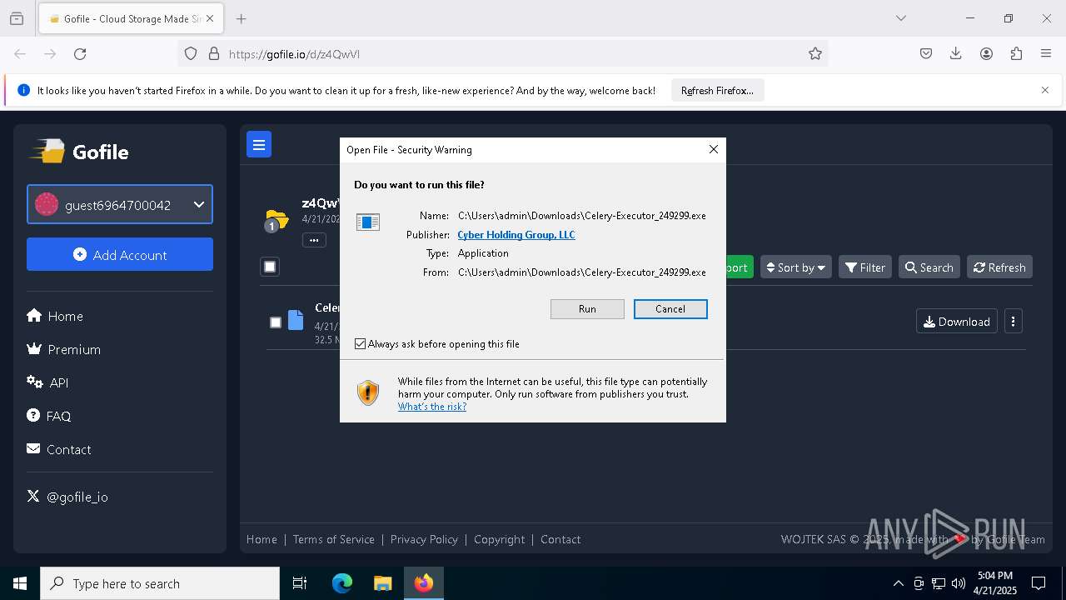Click the volume icon in system tray

(959, 583)
